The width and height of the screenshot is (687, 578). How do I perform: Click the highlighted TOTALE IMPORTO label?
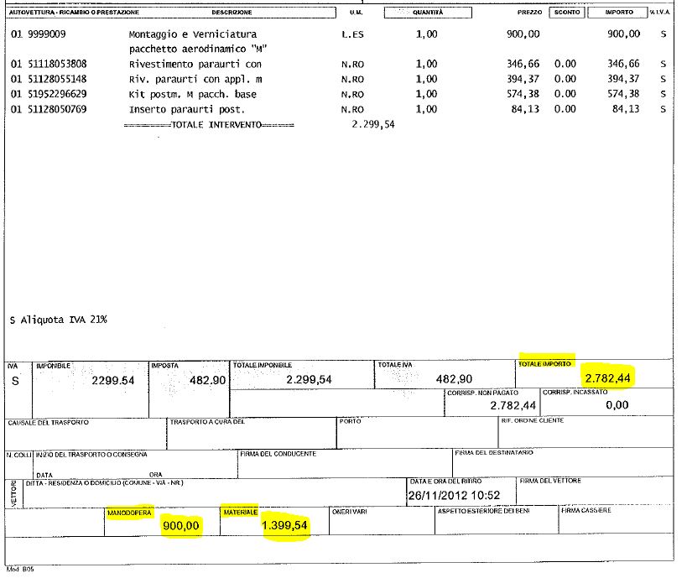[546, 364]
